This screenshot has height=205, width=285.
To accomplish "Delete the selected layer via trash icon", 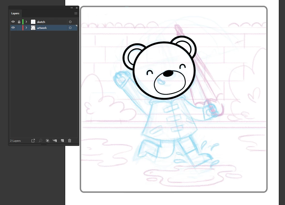I will click(69, 141).
